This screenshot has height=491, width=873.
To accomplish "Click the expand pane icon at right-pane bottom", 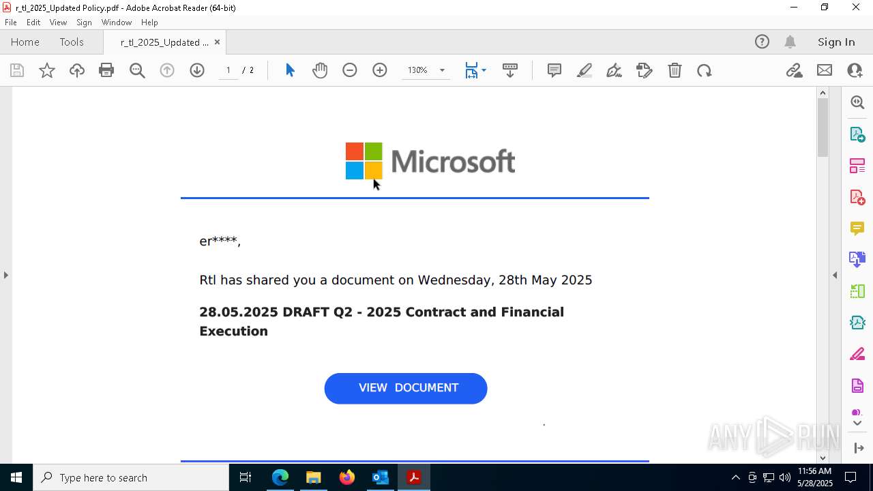I will 858,448.
